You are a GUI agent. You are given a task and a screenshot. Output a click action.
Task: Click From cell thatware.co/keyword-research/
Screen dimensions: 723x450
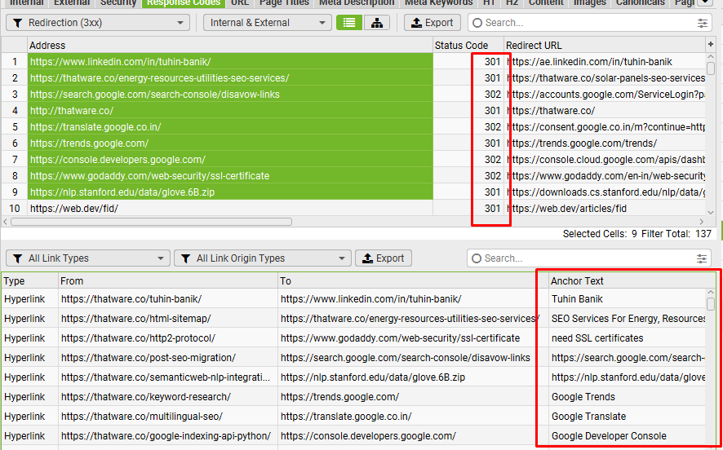(x=168, y=396)
